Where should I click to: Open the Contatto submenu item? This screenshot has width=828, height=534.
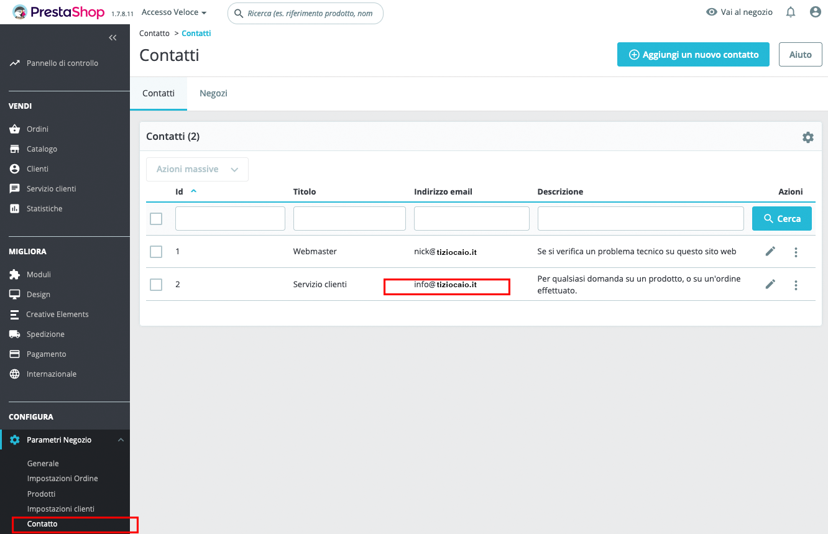tap(42, 524)
